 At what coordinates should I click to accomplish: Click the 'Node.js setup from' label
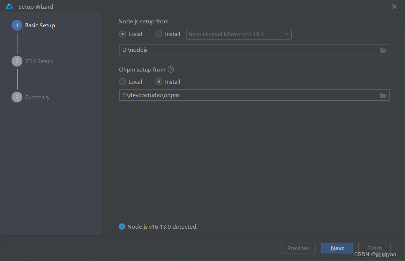click(x=144, y=22)
